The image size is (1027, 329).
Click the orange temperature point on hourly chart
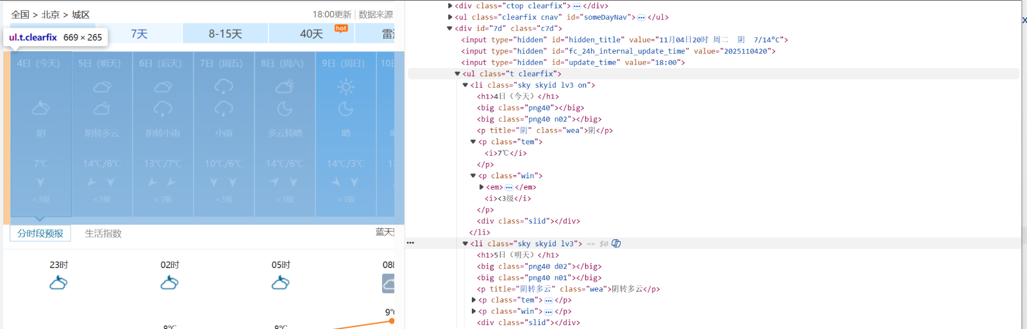pos(392,321)
